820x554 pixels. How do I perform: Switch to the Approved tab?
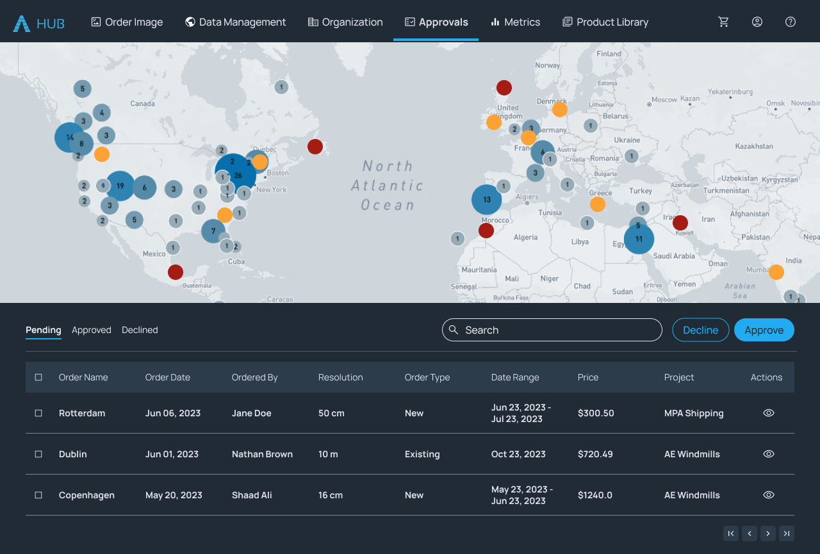coord(91,330)
